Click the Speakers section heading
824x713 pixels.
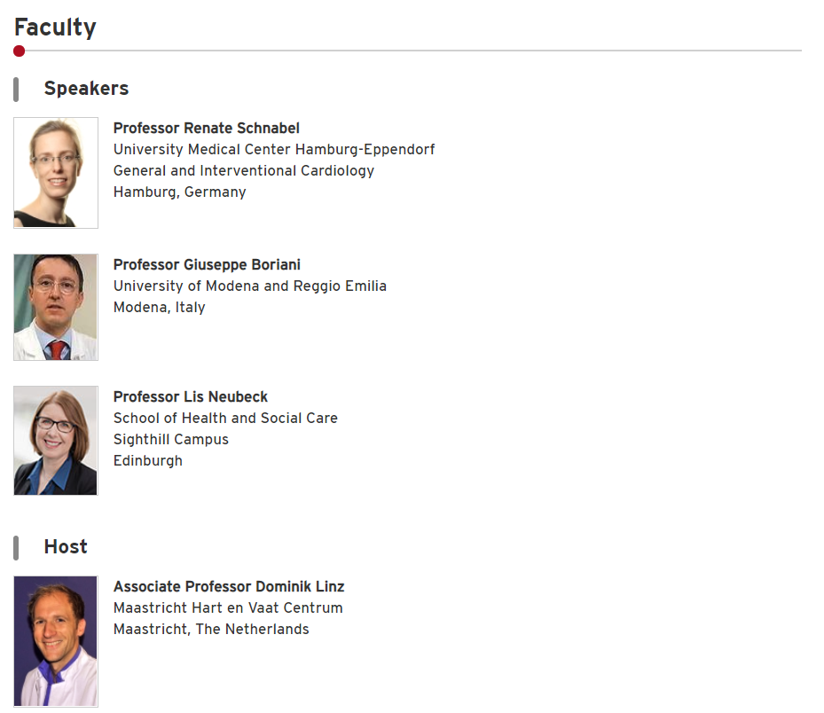(86, 89)
